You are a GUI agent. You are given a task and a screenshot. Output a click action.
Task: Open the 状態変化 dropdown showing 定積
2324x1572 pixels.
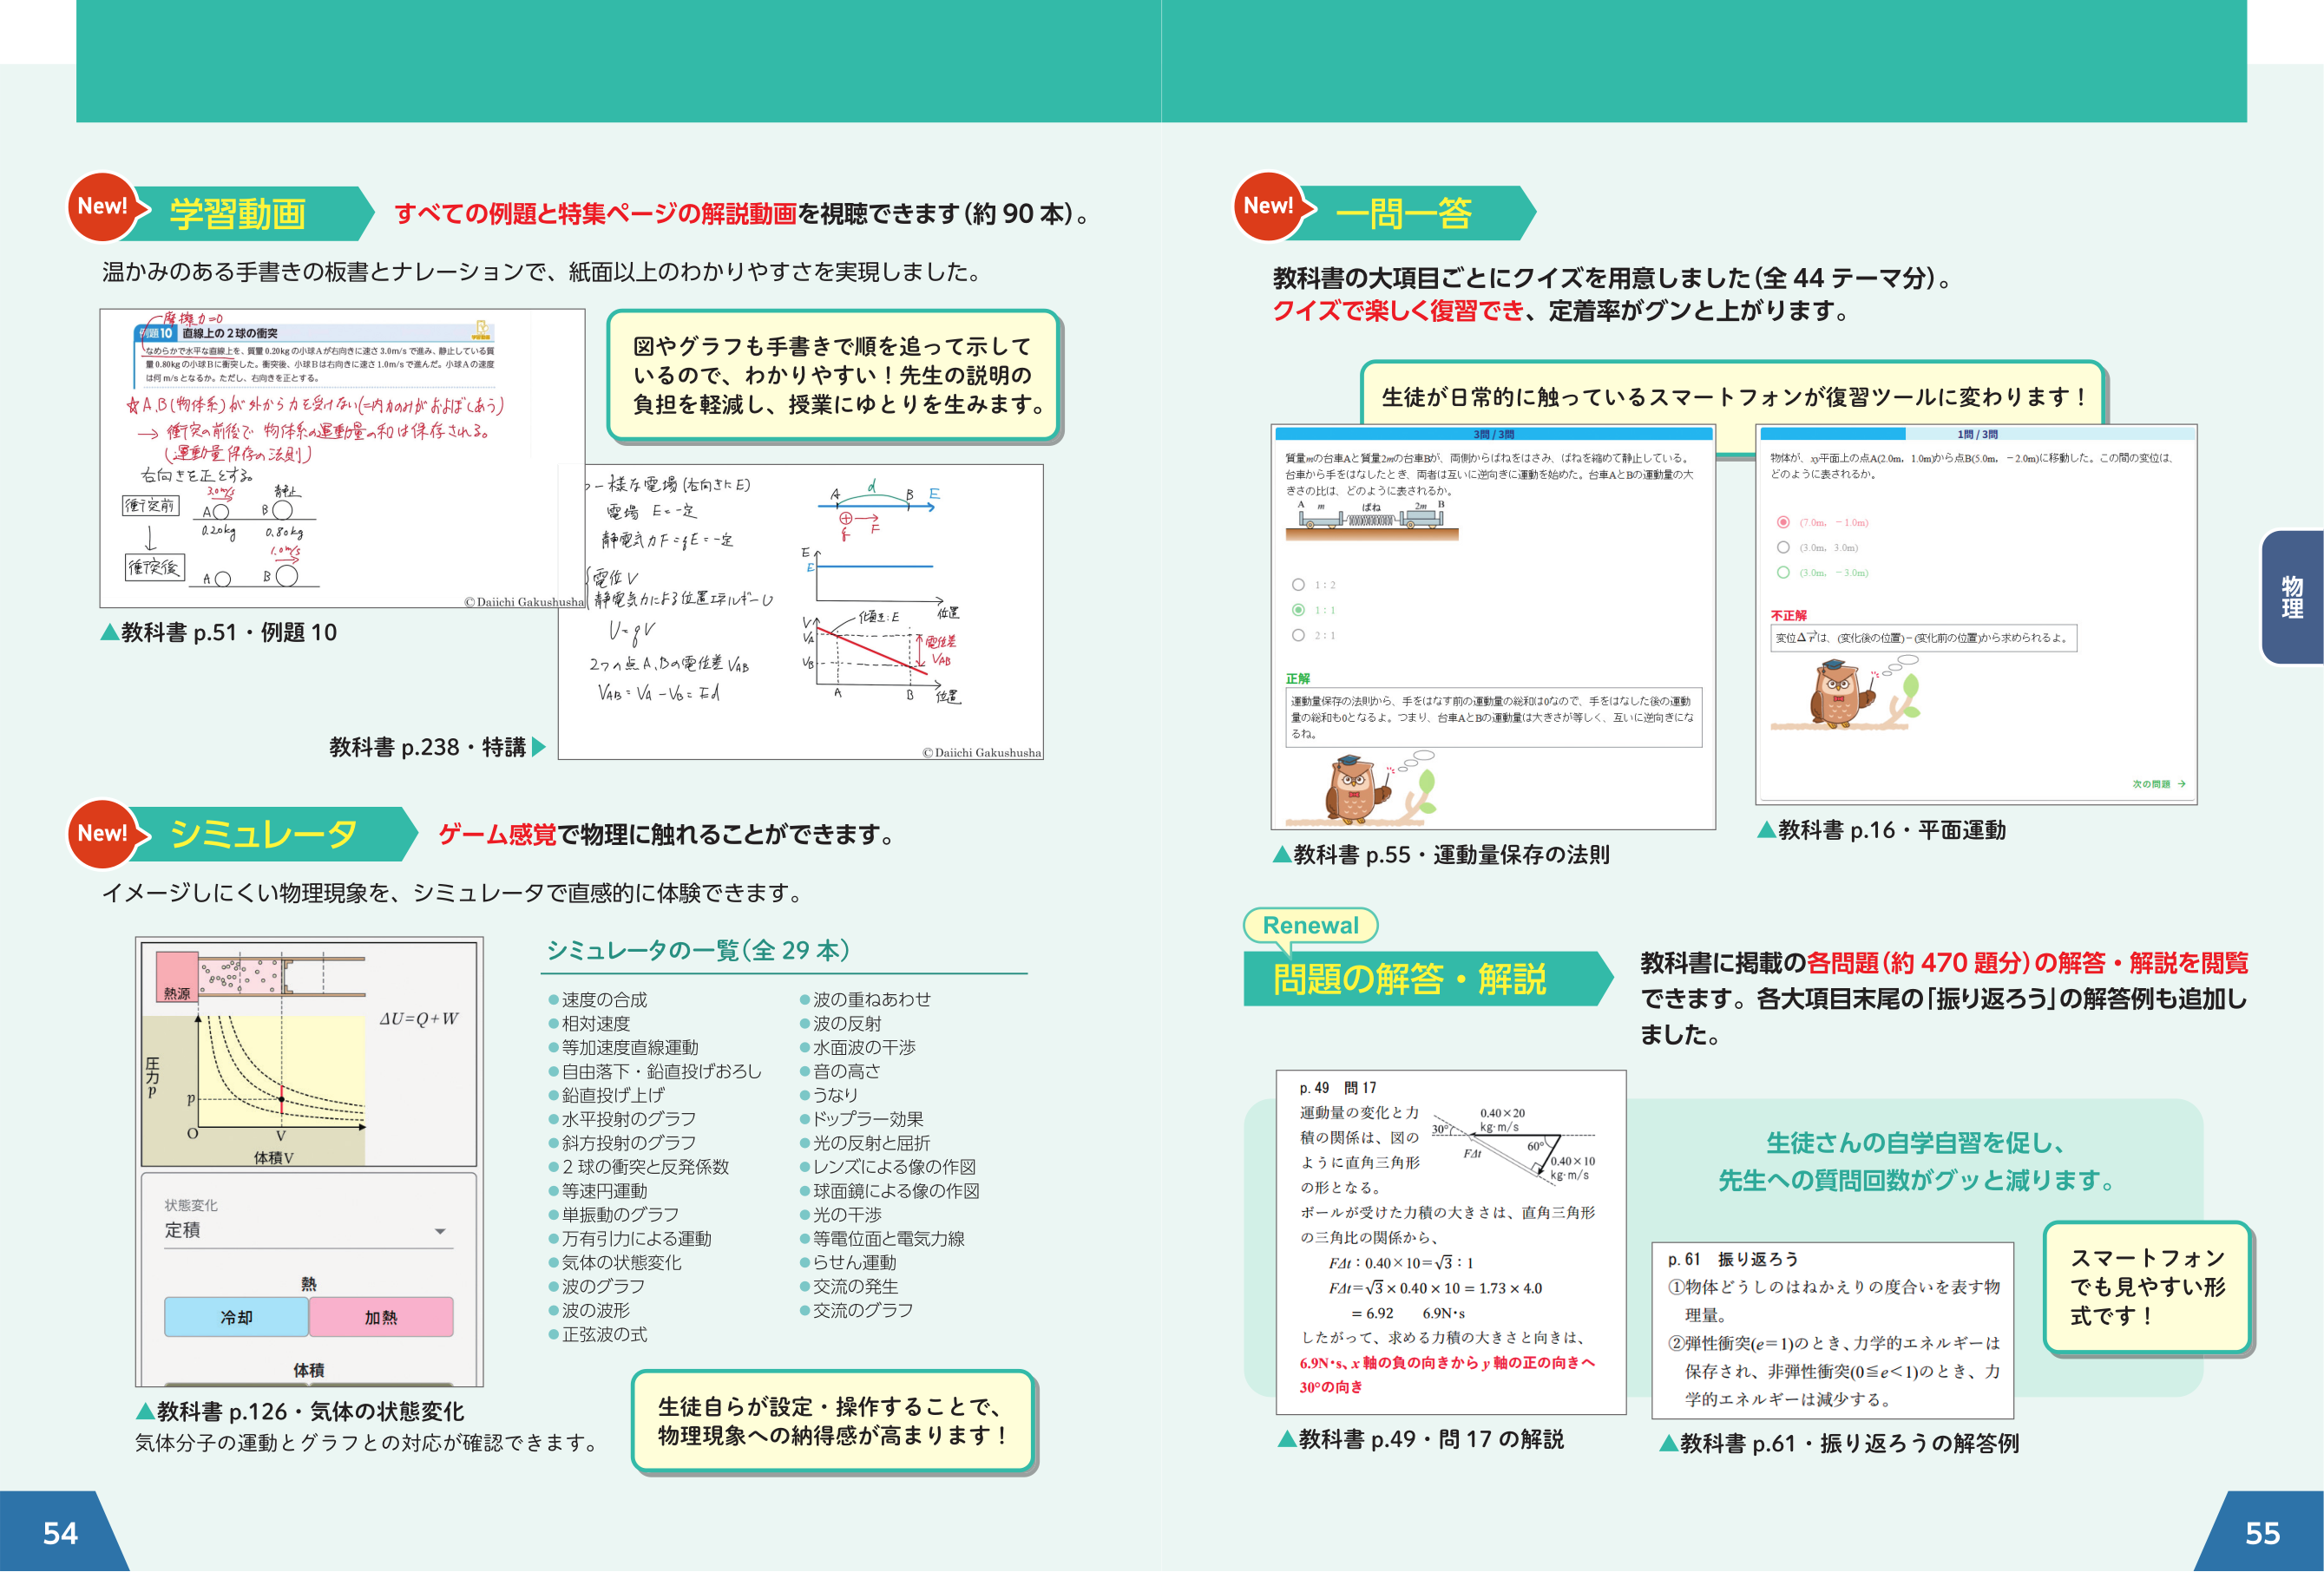click(x=308, y=1231)
